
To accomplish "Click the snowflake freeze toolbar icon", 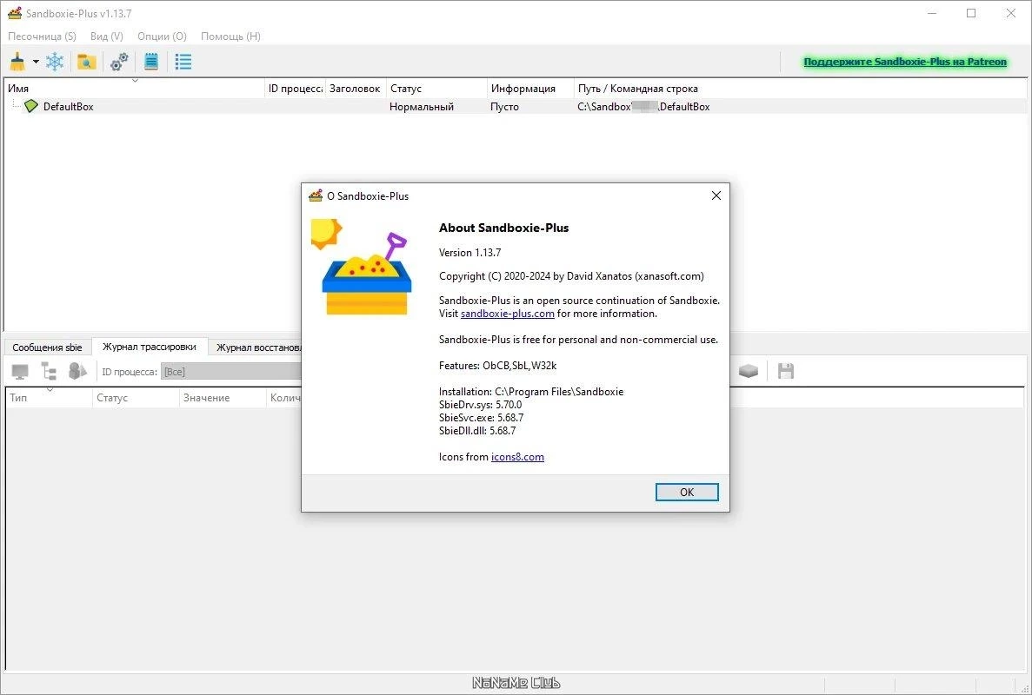I will pyautogui.click(x=55, y=62).
